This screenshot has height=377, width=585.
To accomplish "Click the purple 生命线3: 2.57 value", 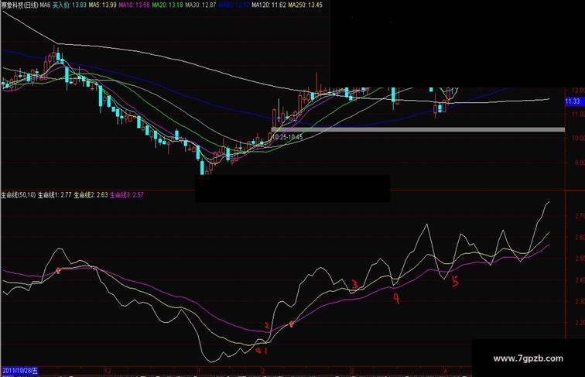I will pyautogui.click(x=126, y=195).
